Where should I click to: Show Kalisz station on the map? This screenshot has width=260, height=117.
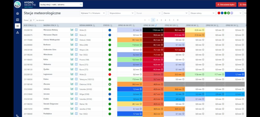pyautogui.click(x=76, y=59)
